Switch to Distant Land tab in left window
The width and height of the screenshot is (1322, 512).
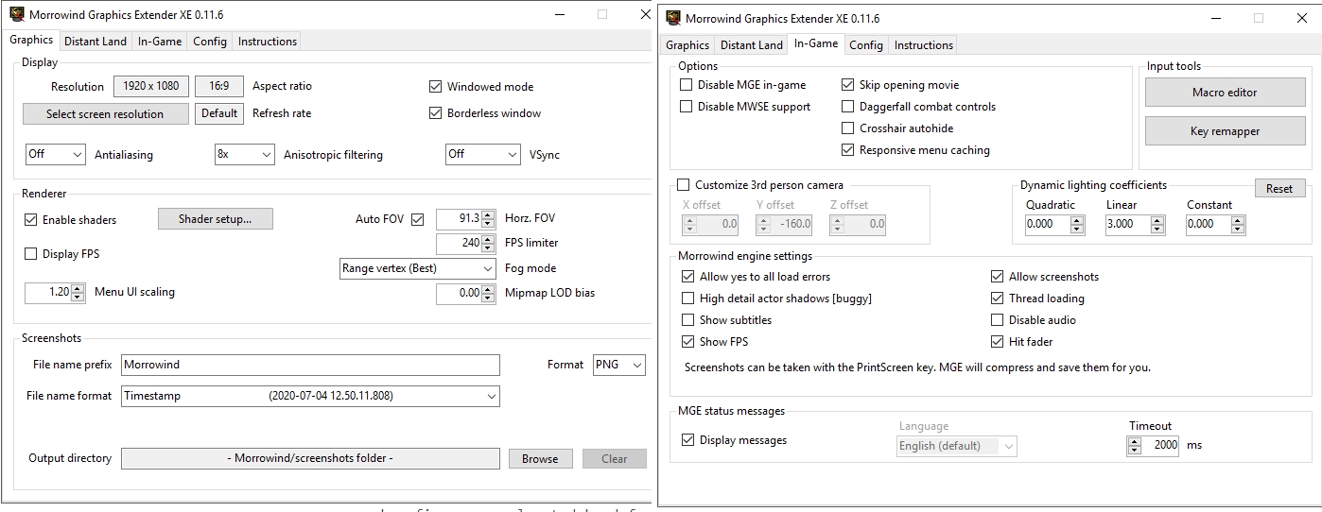pyautogui.click(x=95, y=42)
